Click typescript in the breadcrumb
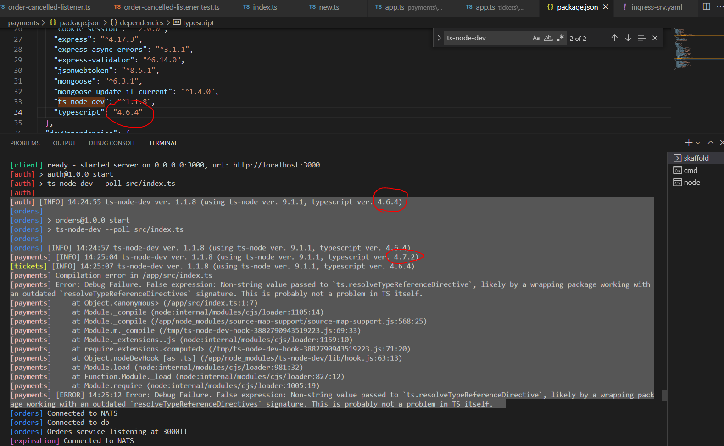The height and width of the screenshot is (446, 724). click(198, 22)
